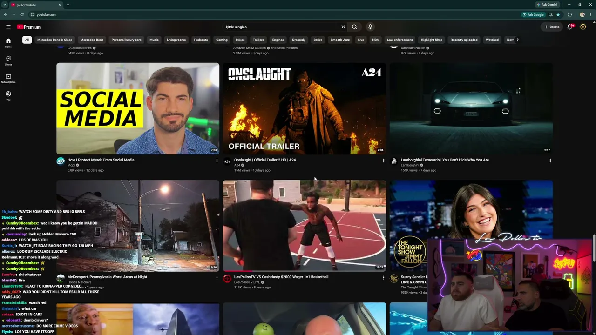This screenshot has width=596, height=335.
Task: Open options for Onslaught trailer video
Action: point(383,161)
